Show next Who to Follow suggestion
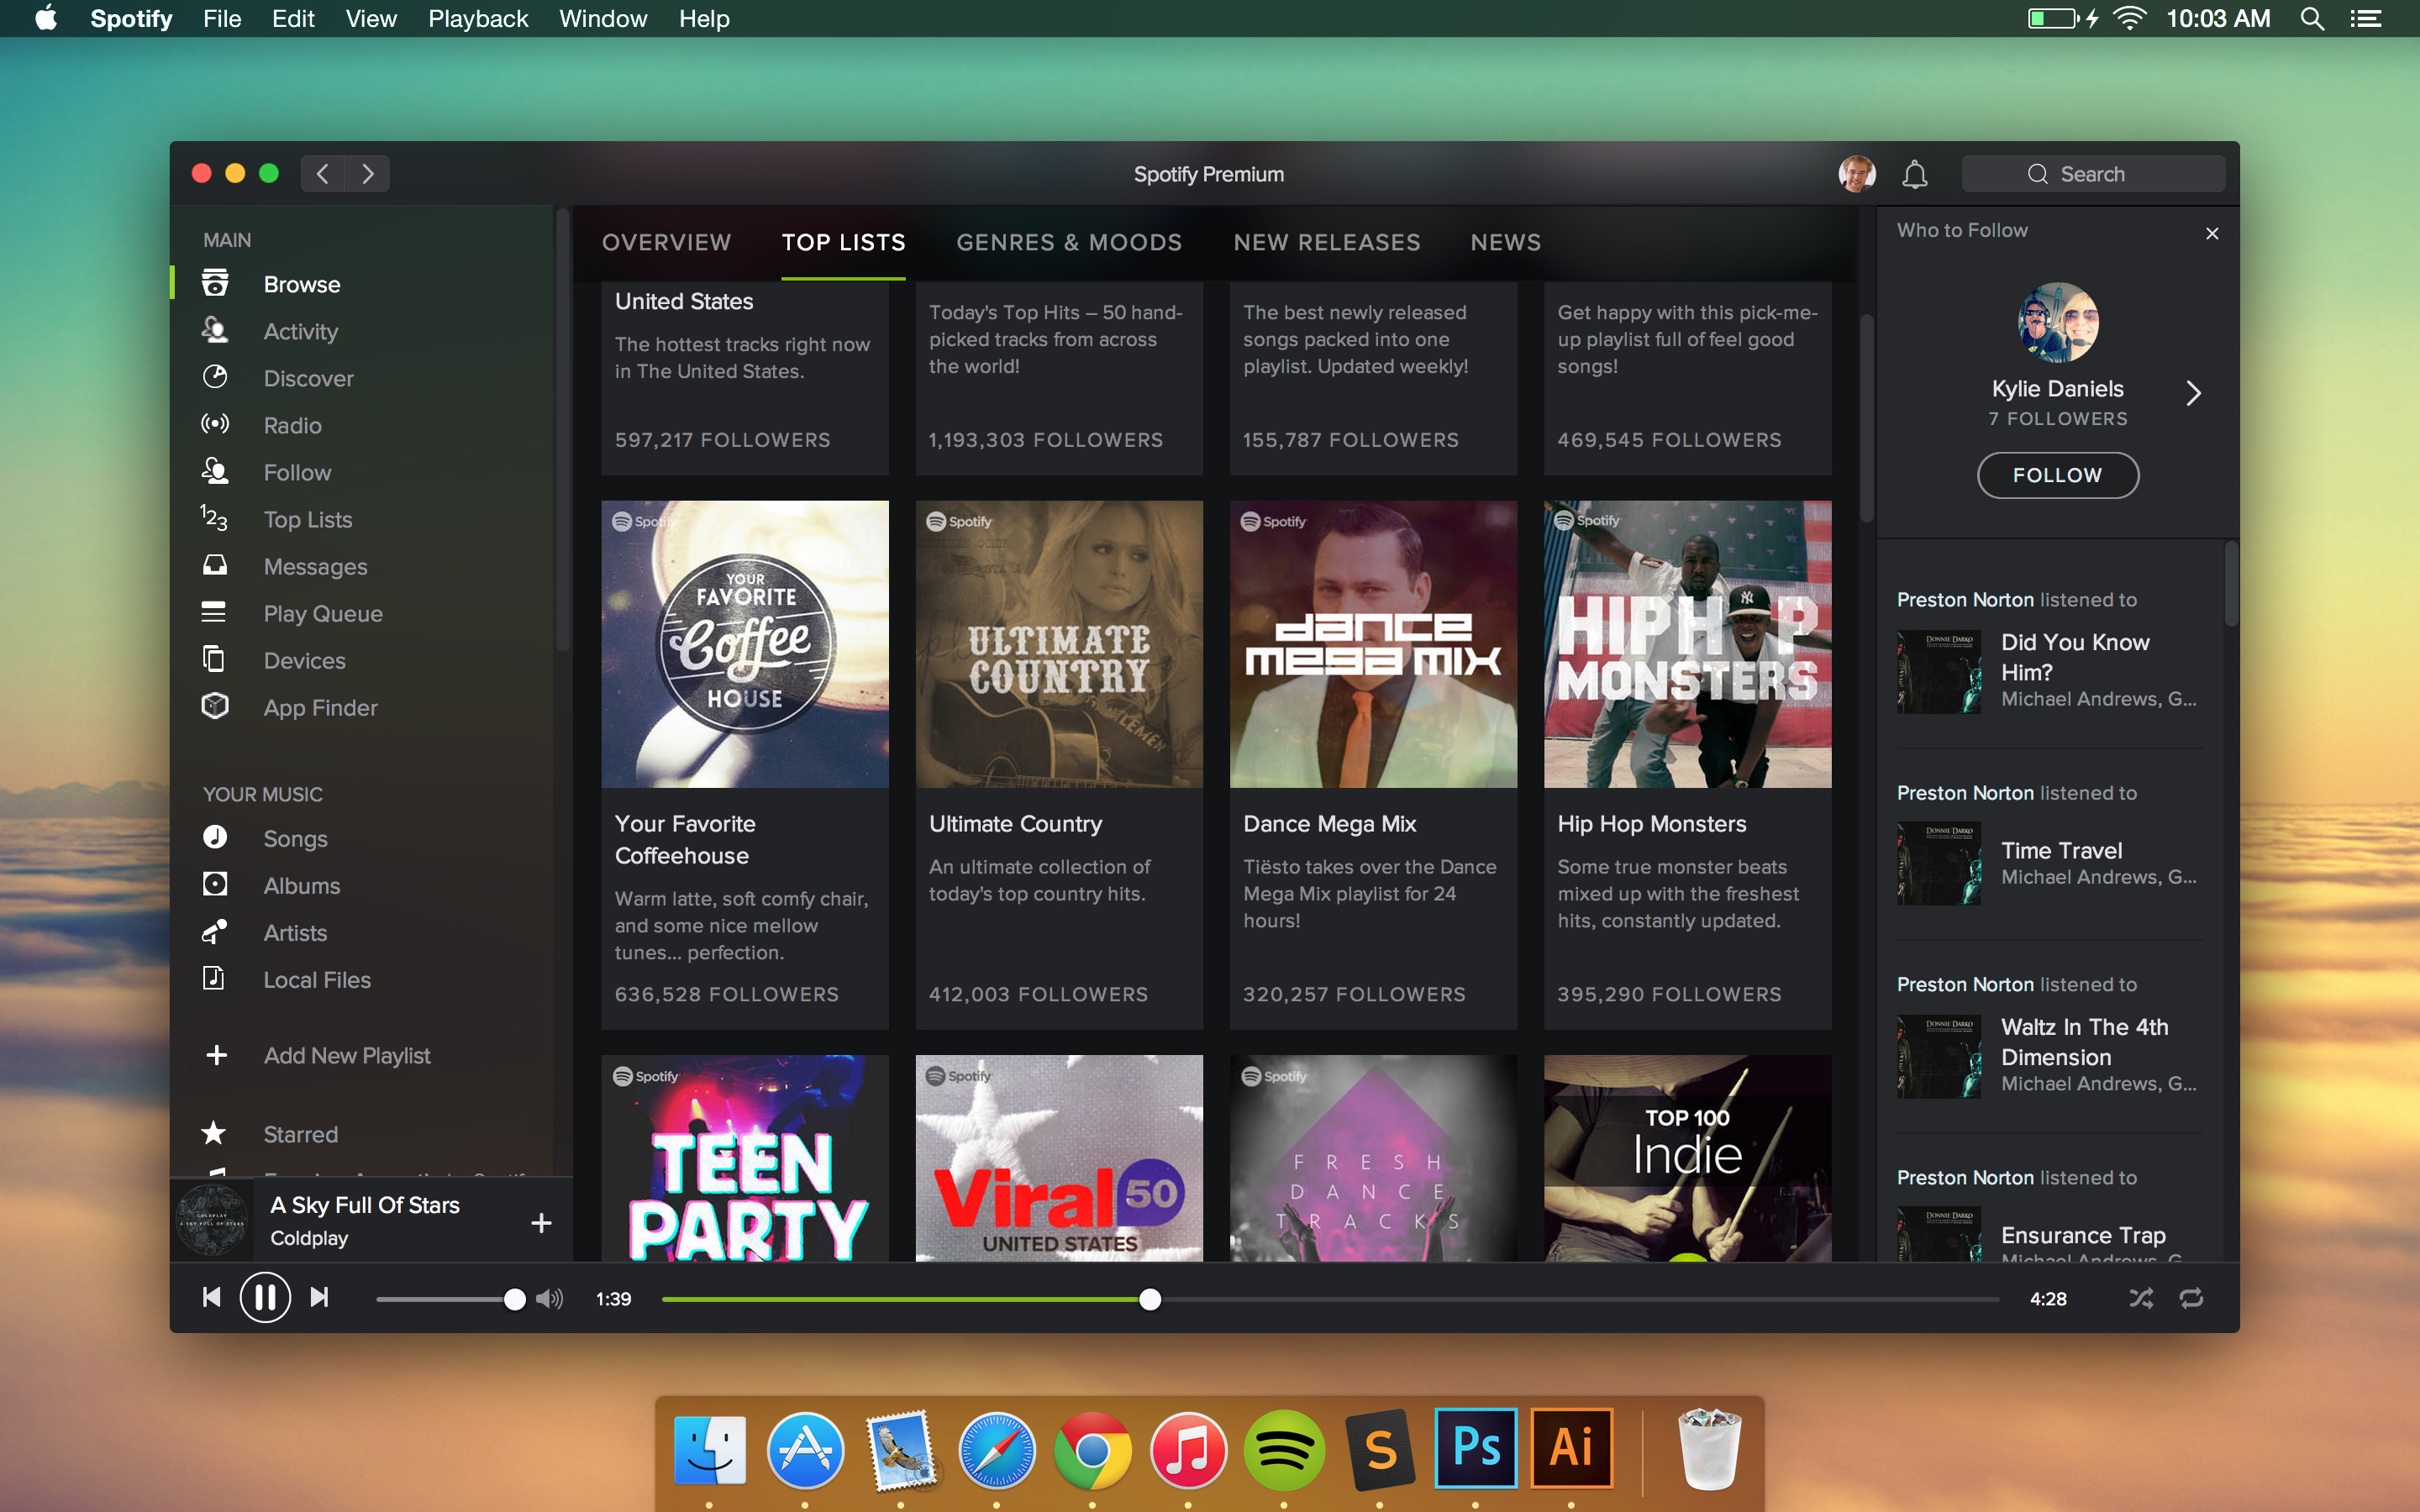The width and height of the screenshot is (2420, 1512). (2194, 393)
